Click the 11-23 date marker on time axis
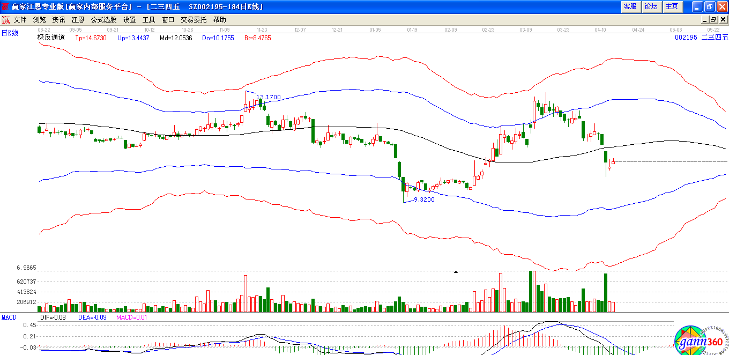 [262, 30]
